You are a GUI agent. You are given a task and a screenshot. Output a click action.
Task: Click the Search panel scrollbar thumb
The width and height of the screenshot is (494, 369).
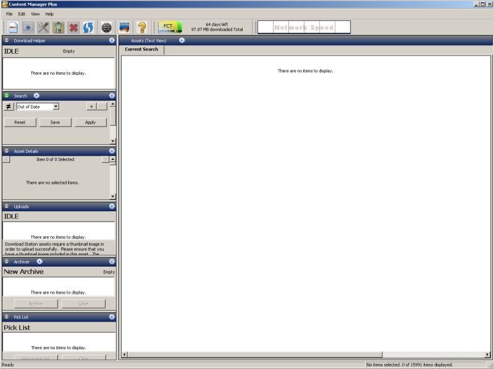pos(113,116)
